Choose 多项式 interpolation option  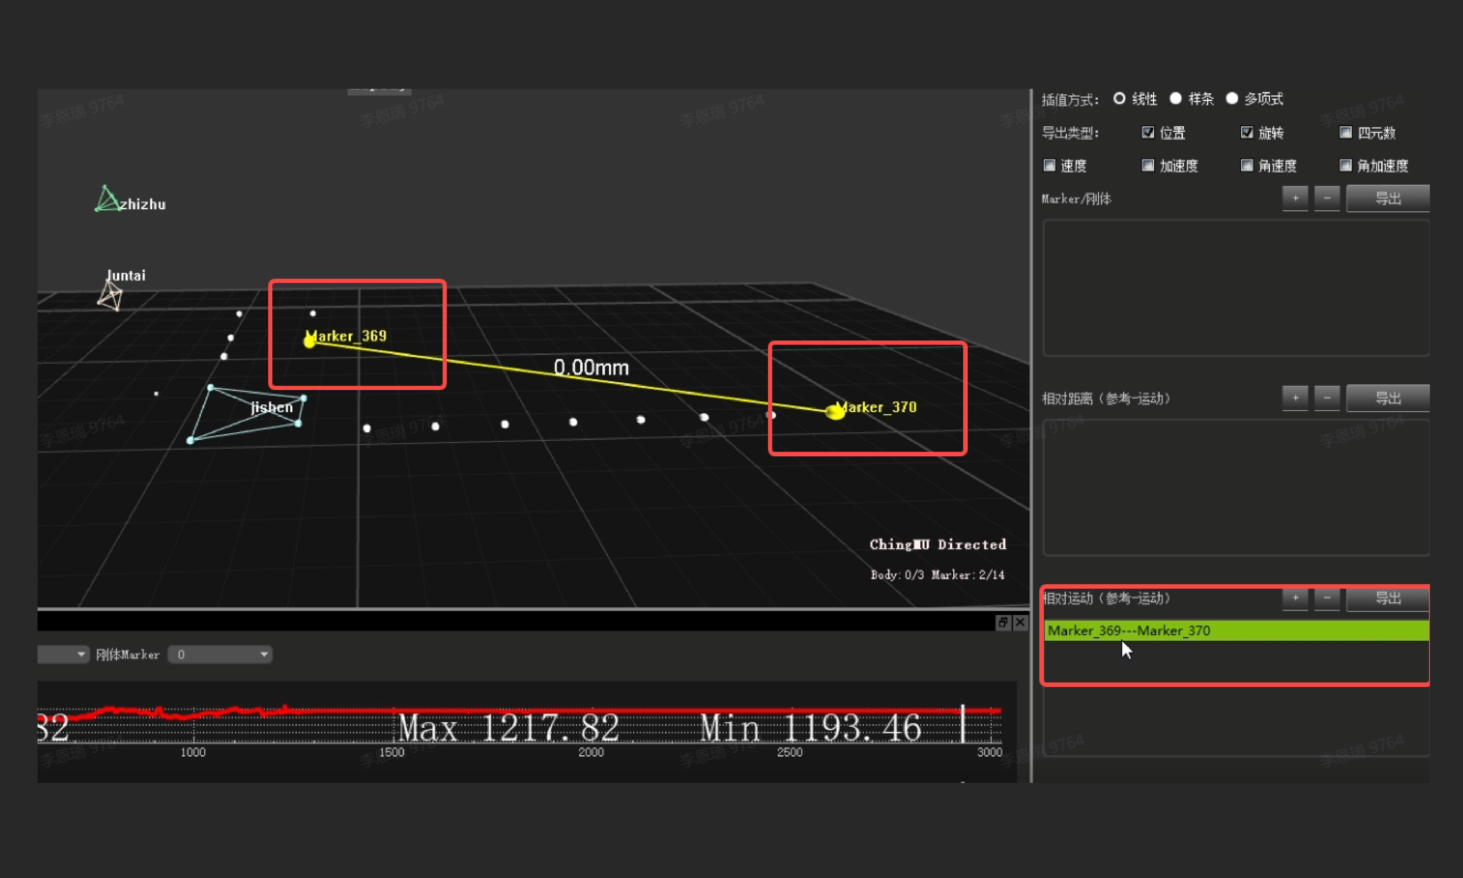click(x=1232, y=99)
